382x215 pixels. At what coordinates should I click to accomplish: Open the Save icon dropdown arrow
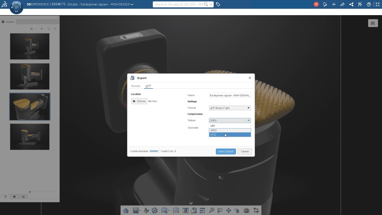(140, 211)
